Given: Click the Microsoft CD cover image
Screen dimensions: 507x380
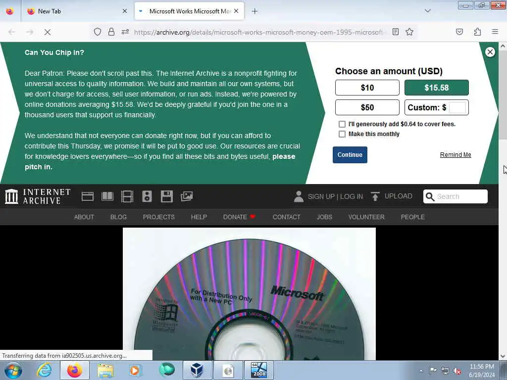Looking at the screenshot, I should 249,294.
